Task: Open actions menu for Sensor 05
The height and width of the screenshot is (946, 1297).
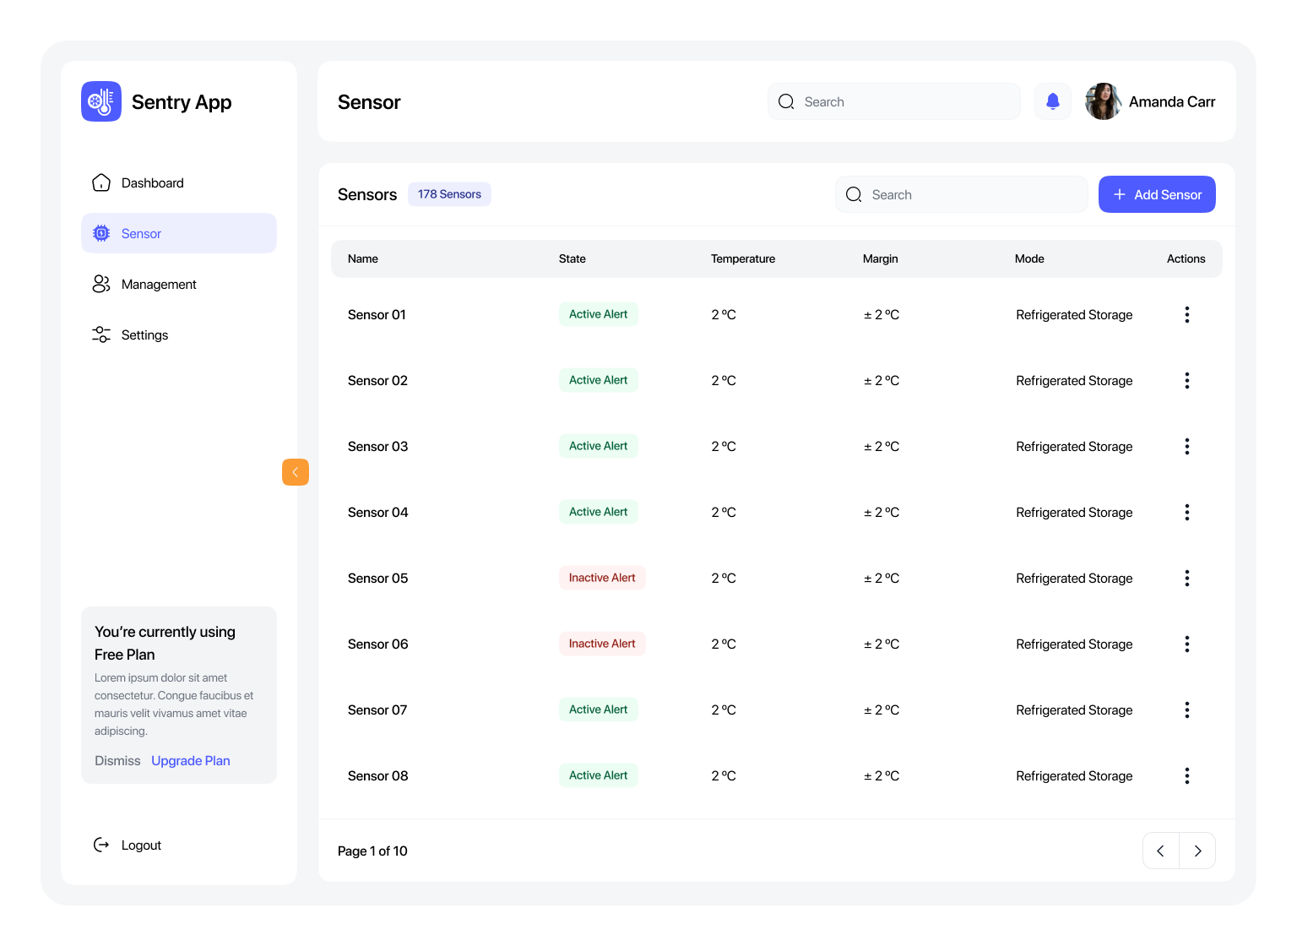Action: [x=1186, y=578]
